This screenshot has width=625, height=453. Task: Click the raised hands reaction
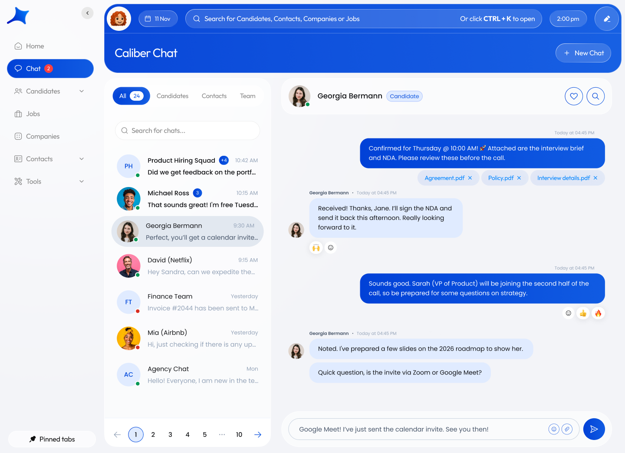coord(316,248)
